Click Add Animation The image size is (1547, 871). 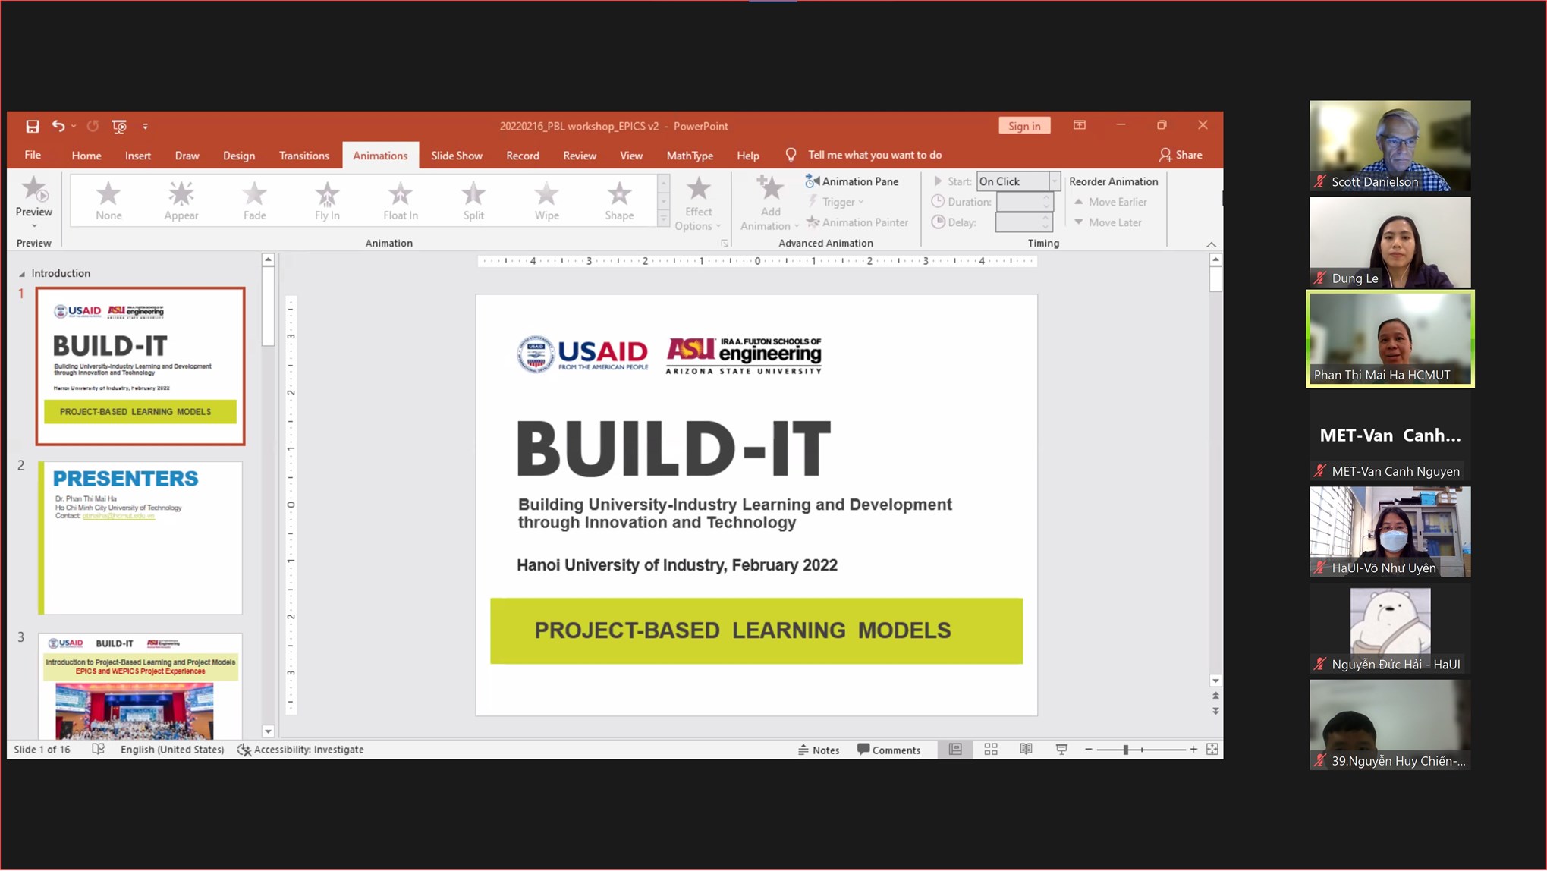pyautogui.click(x=768, y=206)
